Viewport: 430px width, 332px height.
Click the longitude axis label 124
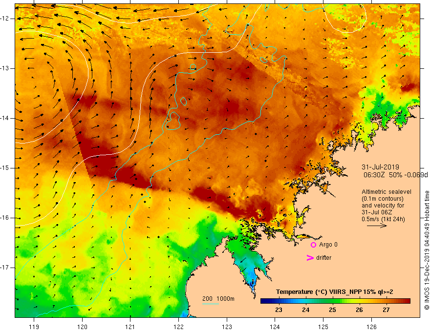click(x=275, y=327)
